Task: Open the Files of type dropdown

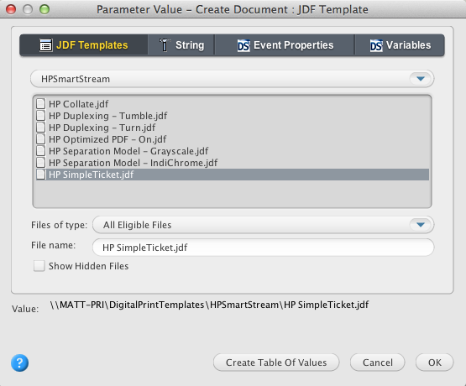Action: 264,225
